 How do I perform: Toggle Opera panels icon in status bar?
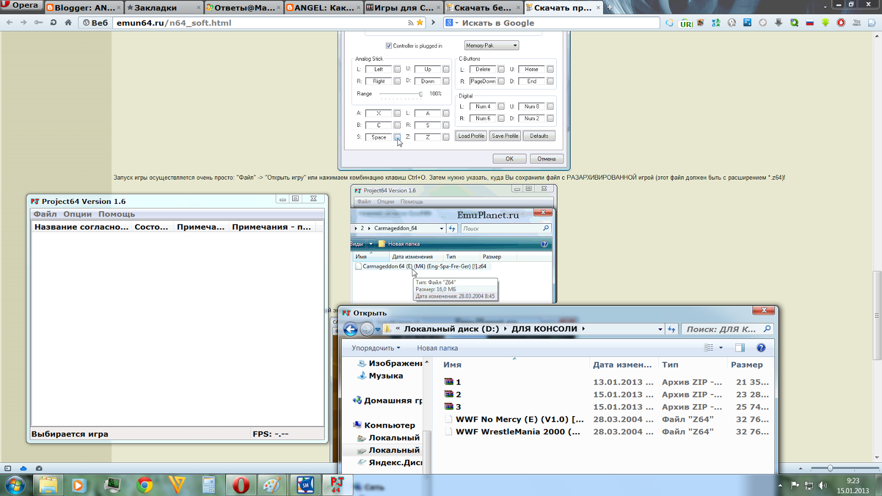point(8,468)
